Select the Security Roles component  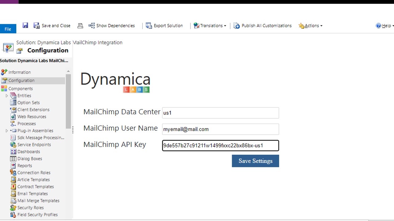[30, 207]
